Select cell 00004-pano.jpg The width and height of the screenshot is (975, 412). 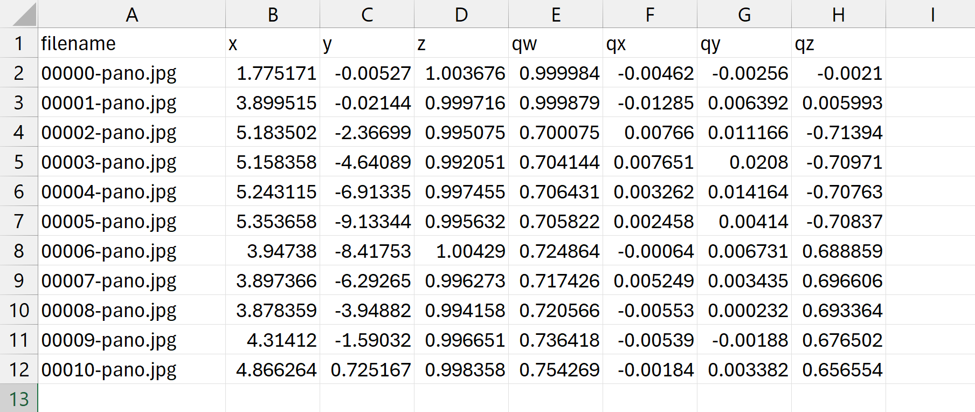point(132,191)
